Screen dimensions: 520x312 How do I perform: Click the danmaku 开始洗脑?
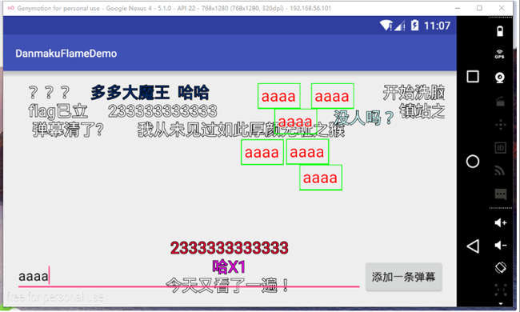click(x=414, y=93)
